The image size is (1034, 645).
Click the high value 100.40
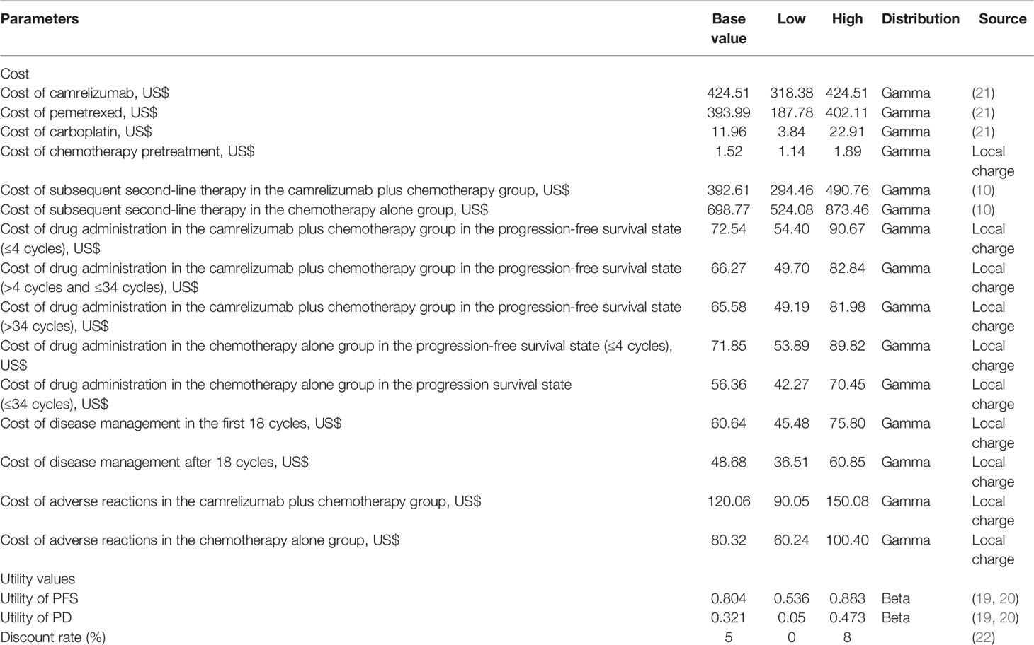(847, 540)
